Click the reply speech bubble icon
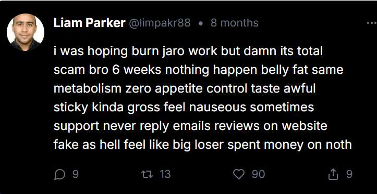377x194 pixels. click(x=59, y=174)
